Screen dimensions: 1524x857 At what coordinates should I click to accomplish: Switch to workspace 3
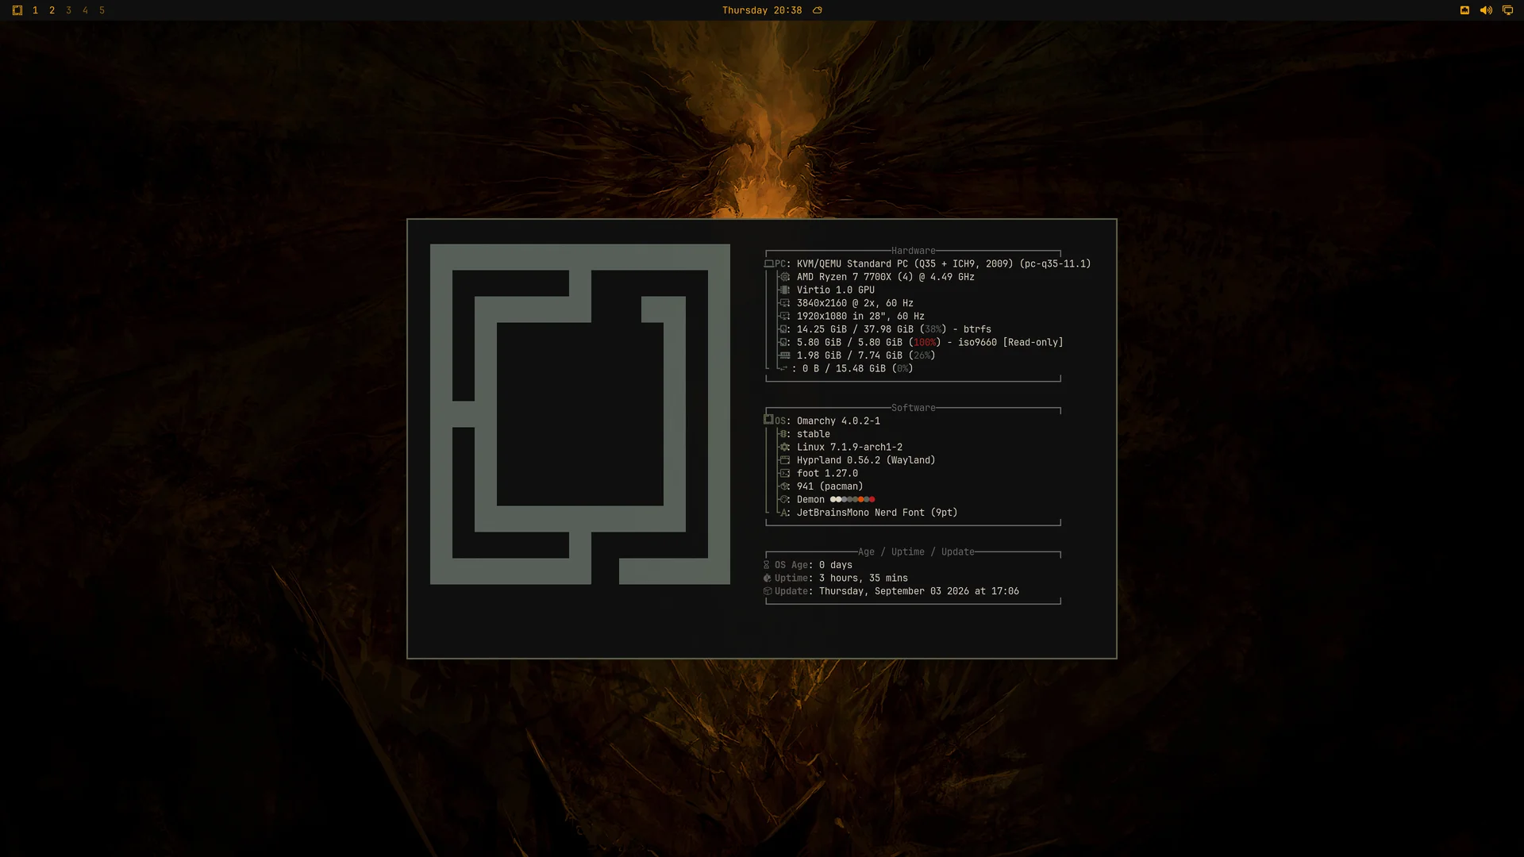[68, 10]
